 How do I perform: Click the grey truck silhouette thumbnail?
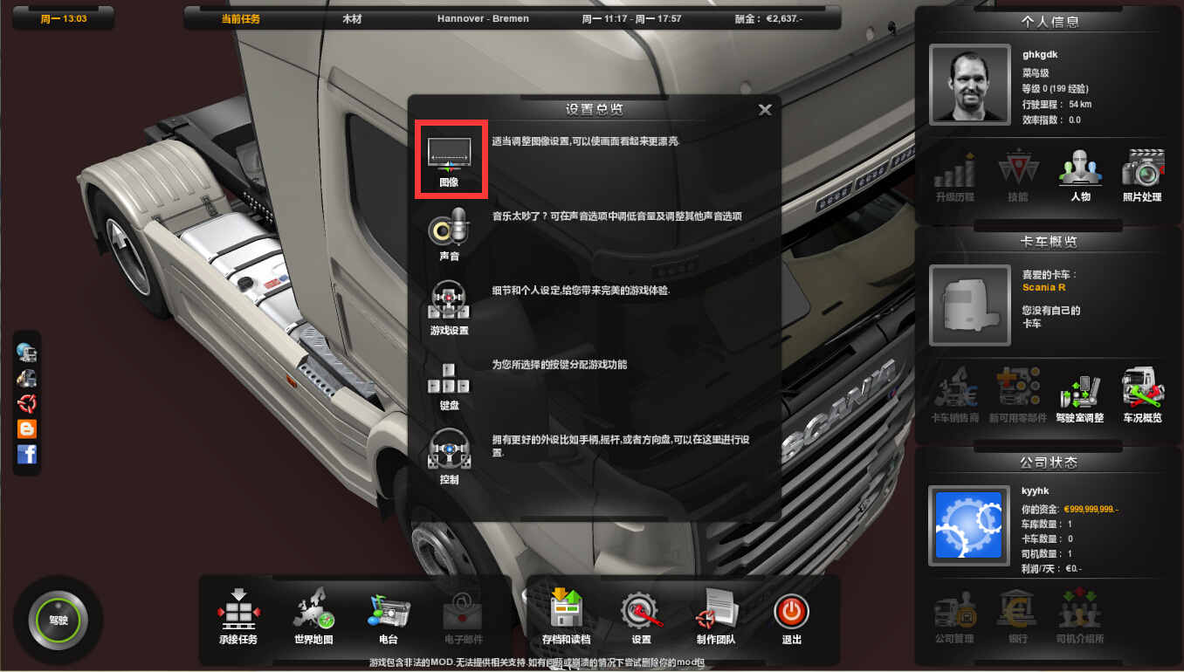click(968, 305)
